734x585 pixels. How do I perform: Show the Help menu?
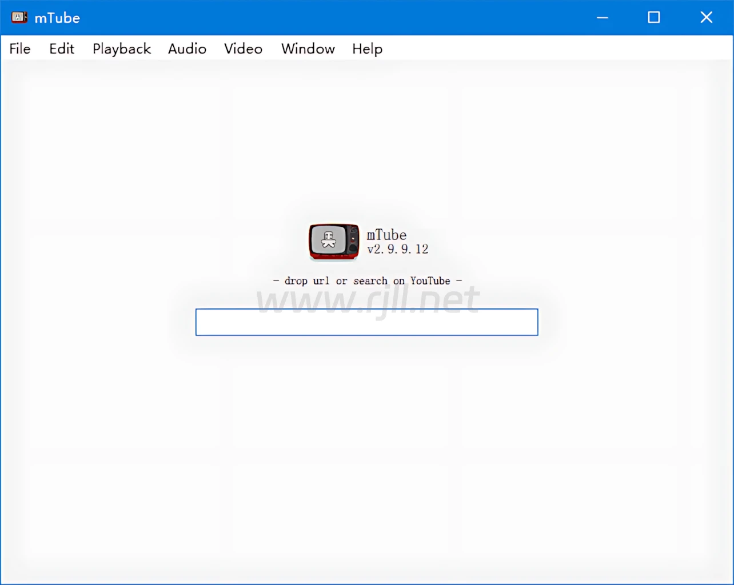tap(367, 49)
